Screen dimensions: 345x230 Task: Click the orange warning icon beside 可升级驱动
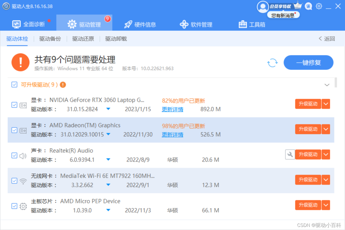63,85
